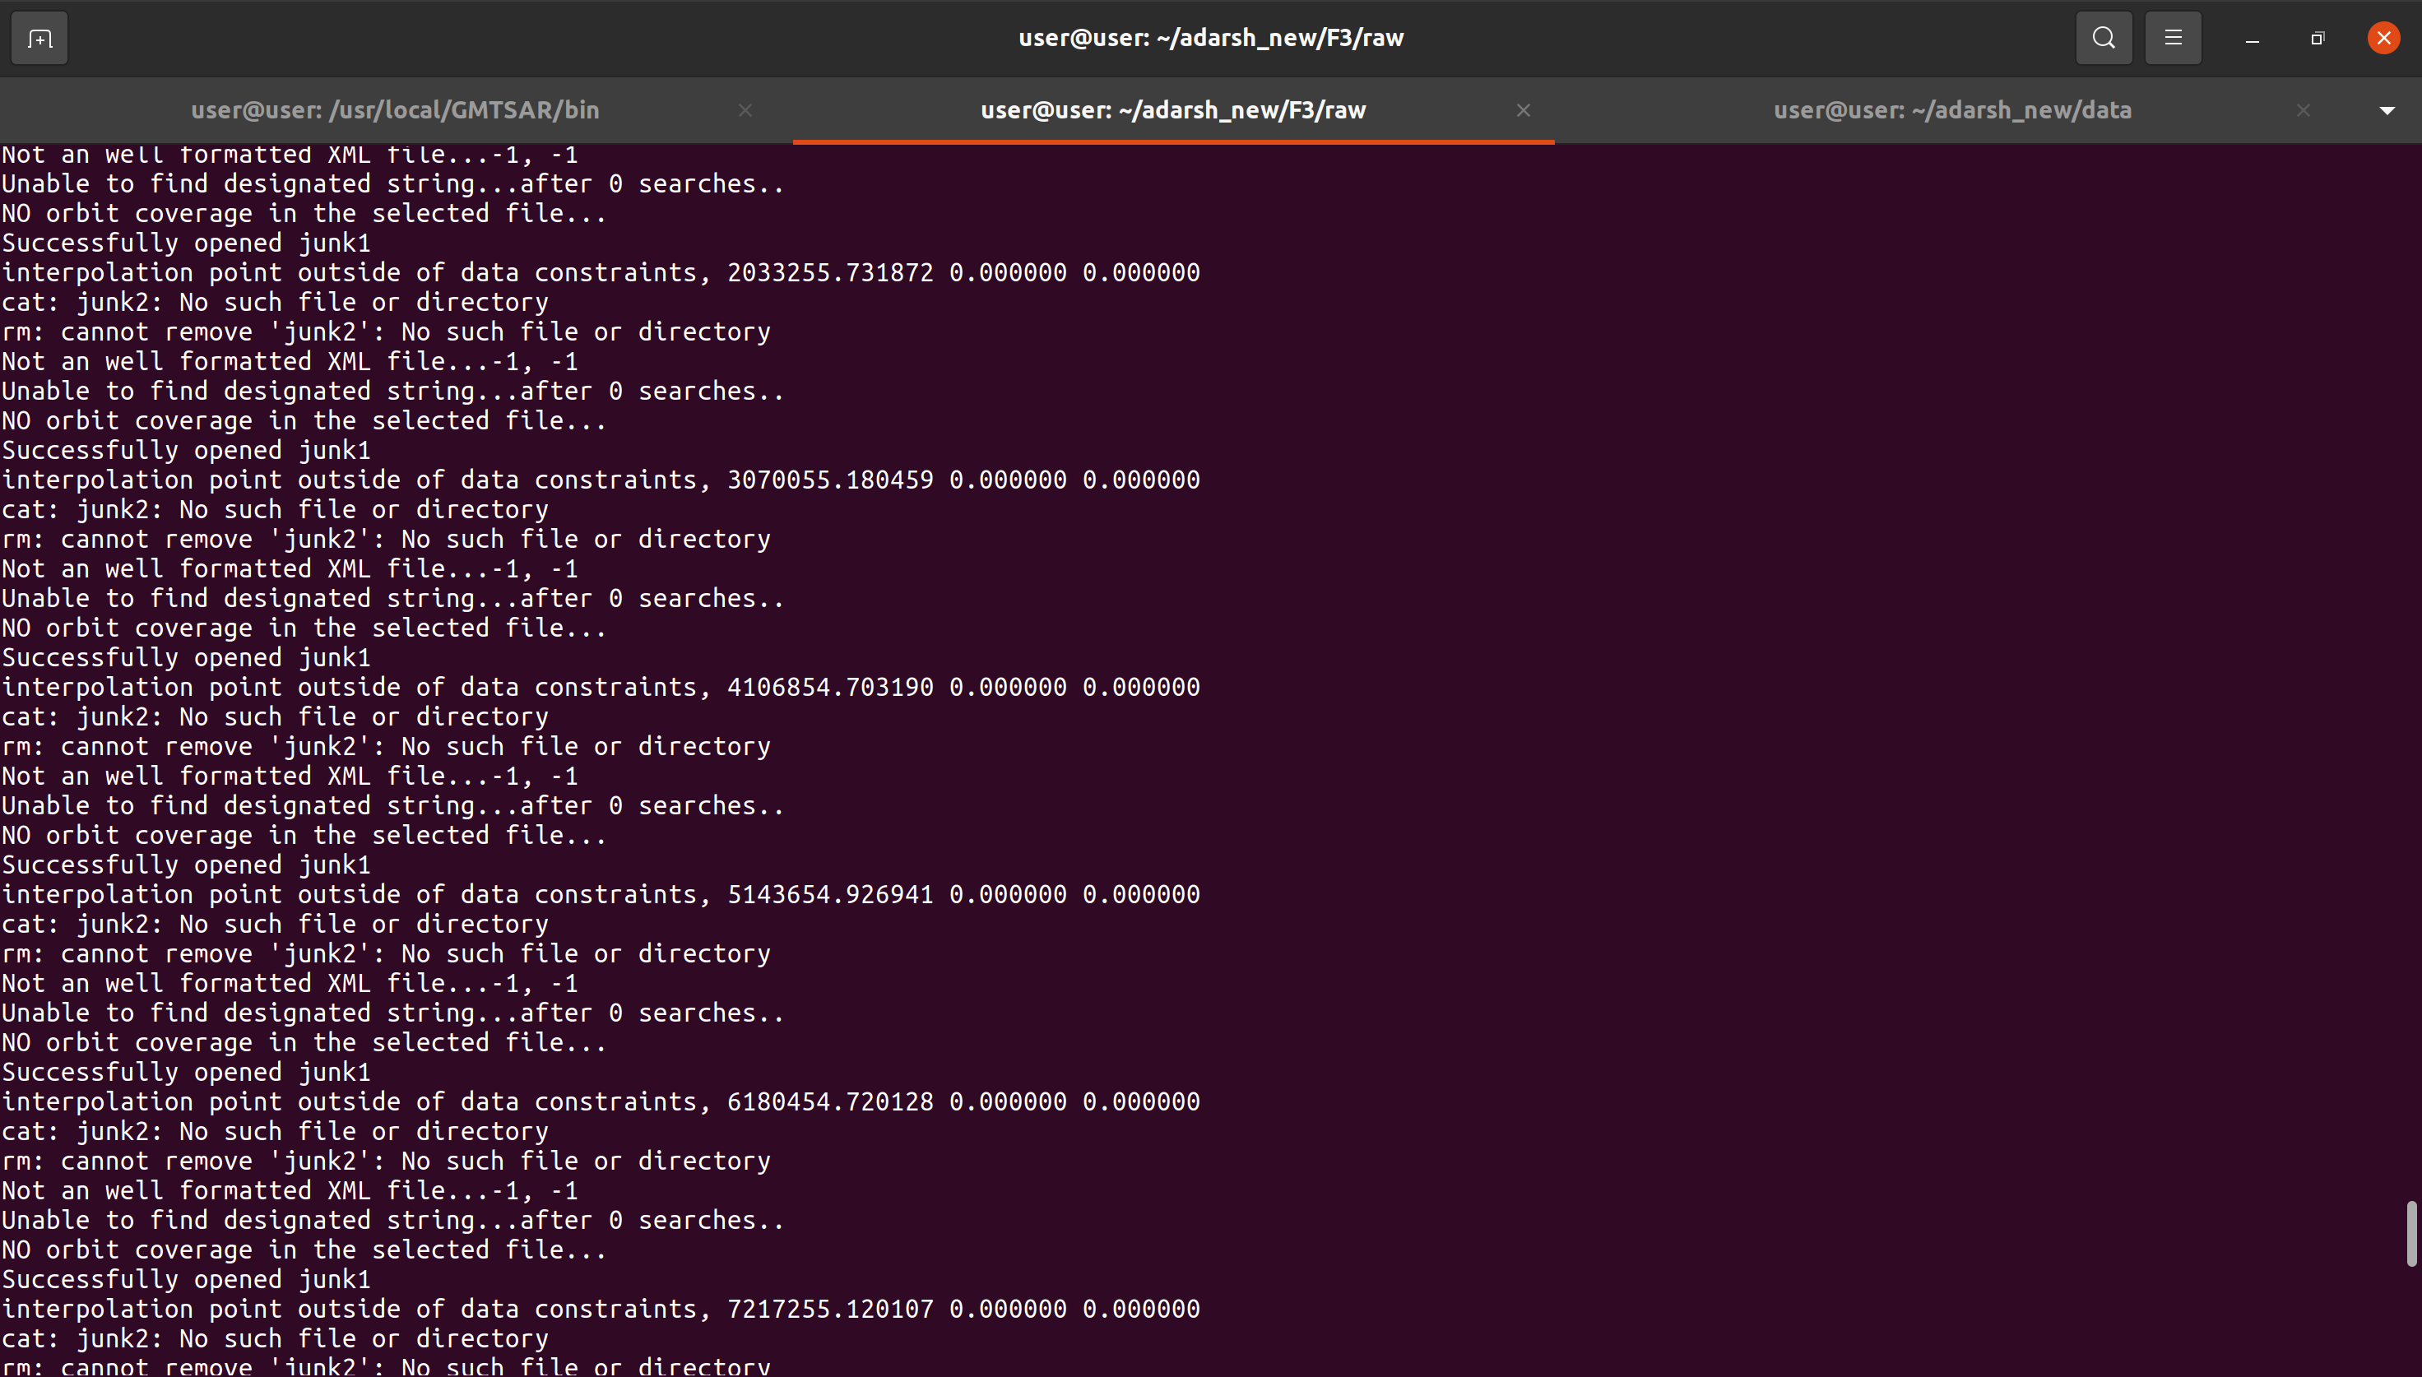This screenshot has width=2422, height=1377.
Task: Switch to the ~/adarsh_new/data tab
Action: (x=1951, y=109)
